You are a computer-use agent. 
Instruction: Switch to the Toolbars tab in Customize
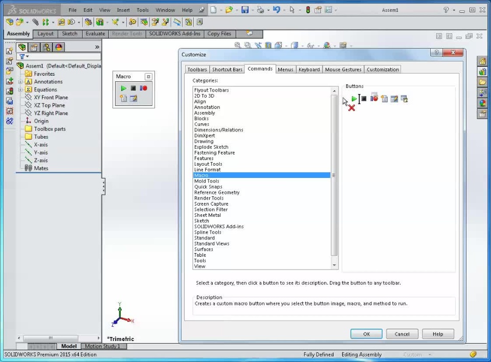(197, 70)
